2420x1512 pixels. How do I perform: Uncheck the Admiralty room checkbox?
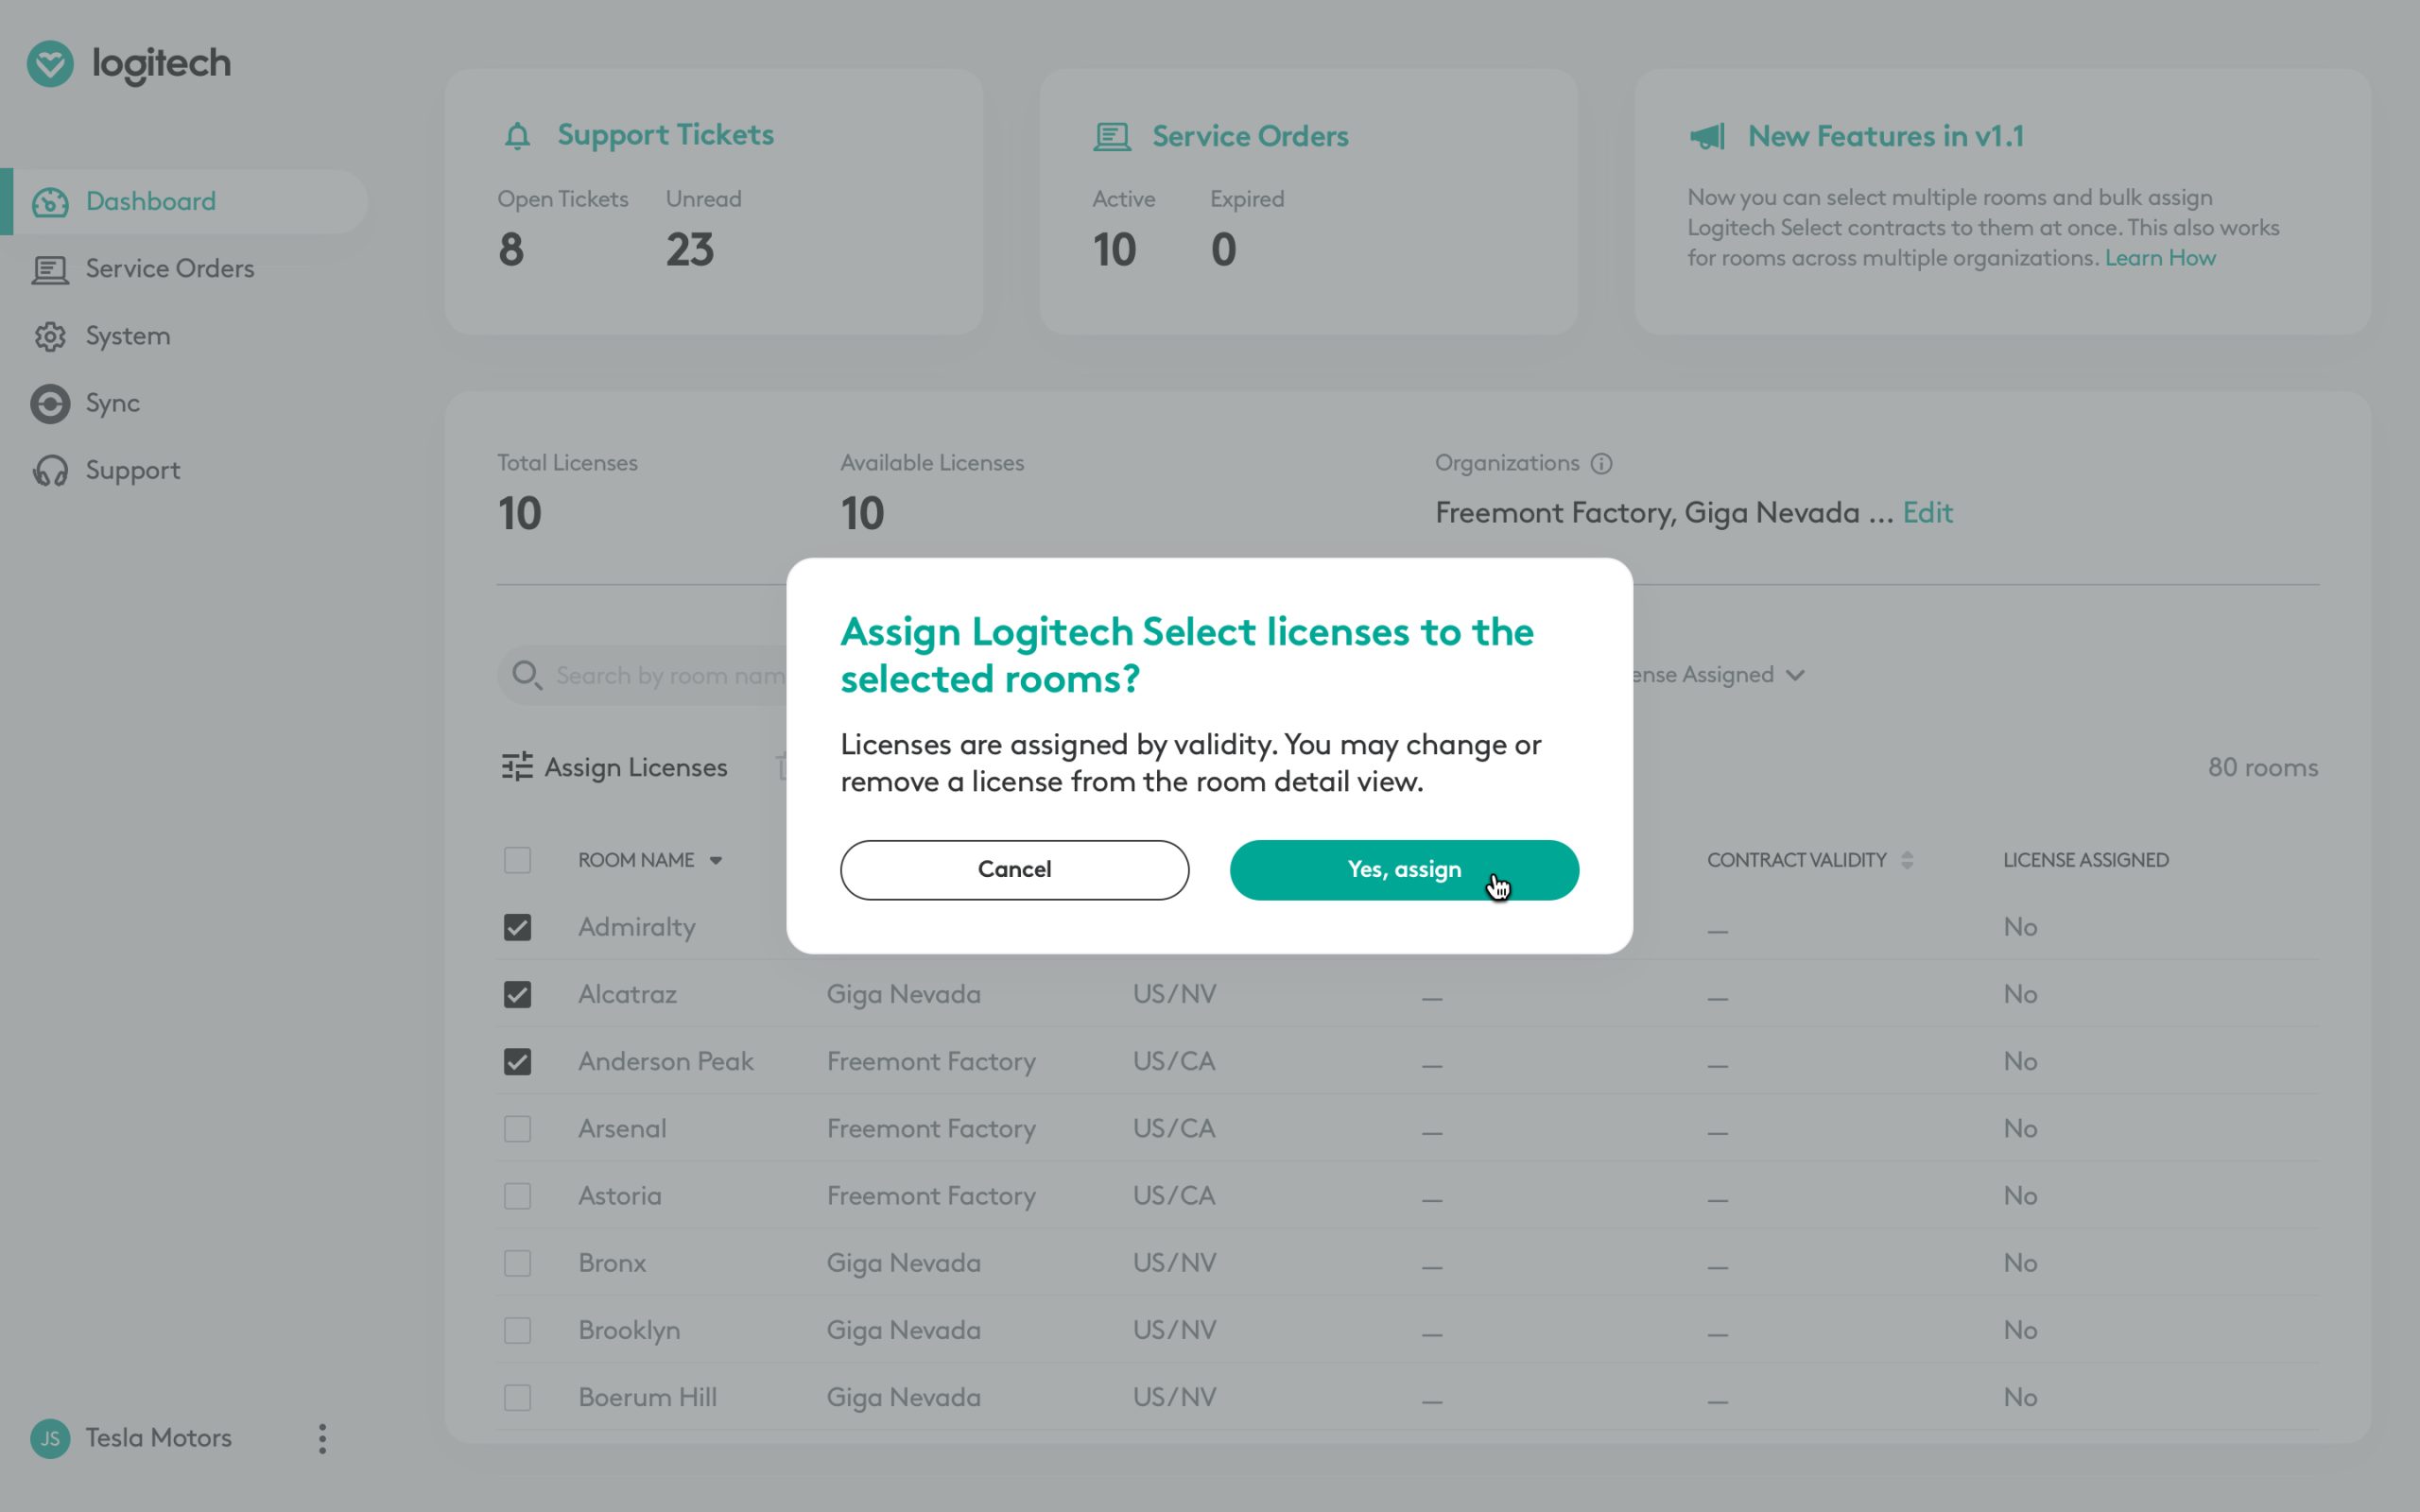(x=517, y=927)
